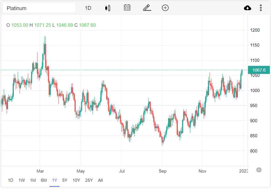Click the 800 price axis label
This screenshot has width=271, height=189.
click(253, 151)
